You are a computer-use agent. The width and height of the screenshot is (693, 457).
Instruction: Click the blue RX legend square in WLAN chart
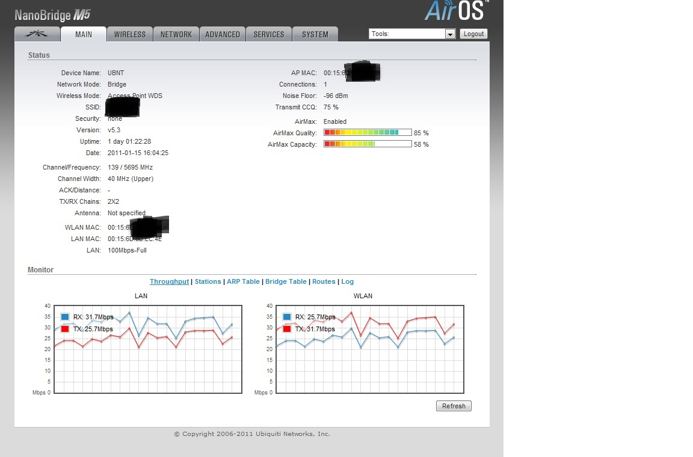[287, 317]
